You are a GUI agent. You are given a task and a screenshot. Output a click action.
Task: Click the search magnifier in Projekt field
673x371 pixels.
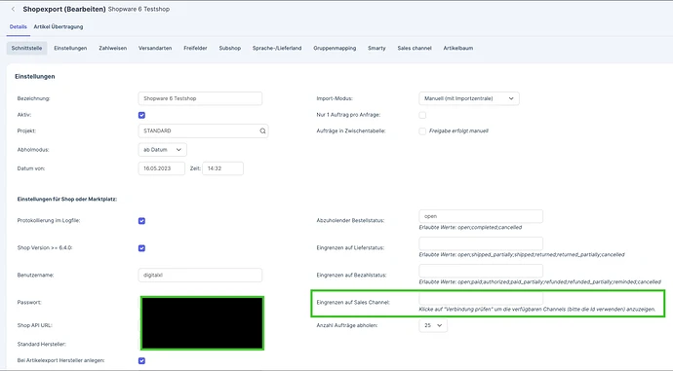click(x=262, y=131)
